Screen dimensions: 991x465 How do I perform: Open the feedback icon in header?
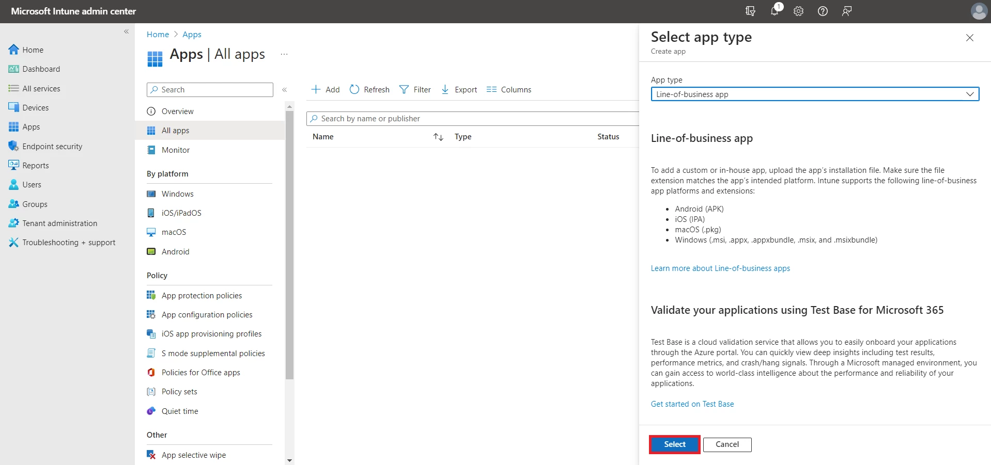click(x=846, y=11)
